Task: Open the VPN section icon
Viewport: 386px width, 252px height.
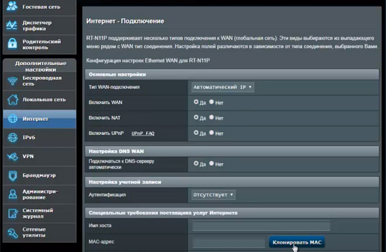Action: coord(13,157)
